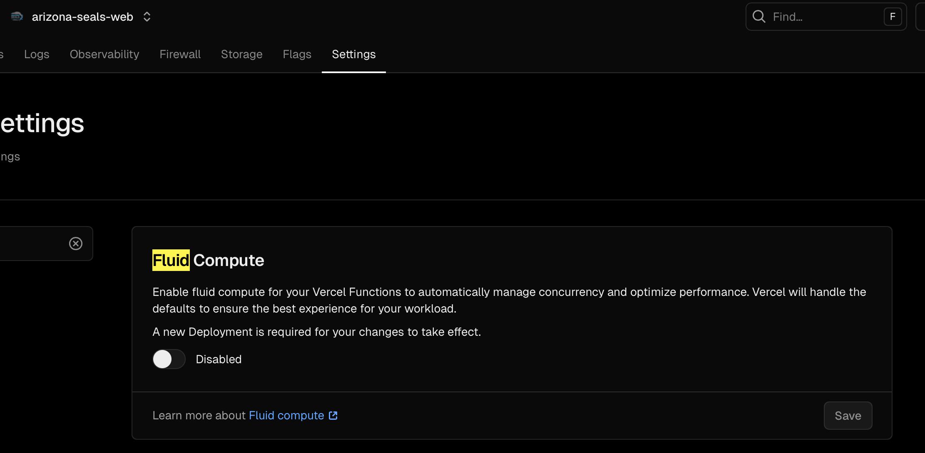Click the Disabled status label
Viewport: 925px width, 453px height.
[x=219, y=359]
